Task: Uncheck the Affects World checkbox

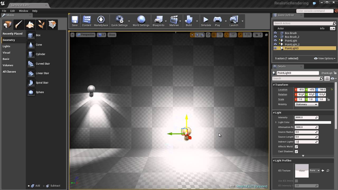Action: [296, 147]
